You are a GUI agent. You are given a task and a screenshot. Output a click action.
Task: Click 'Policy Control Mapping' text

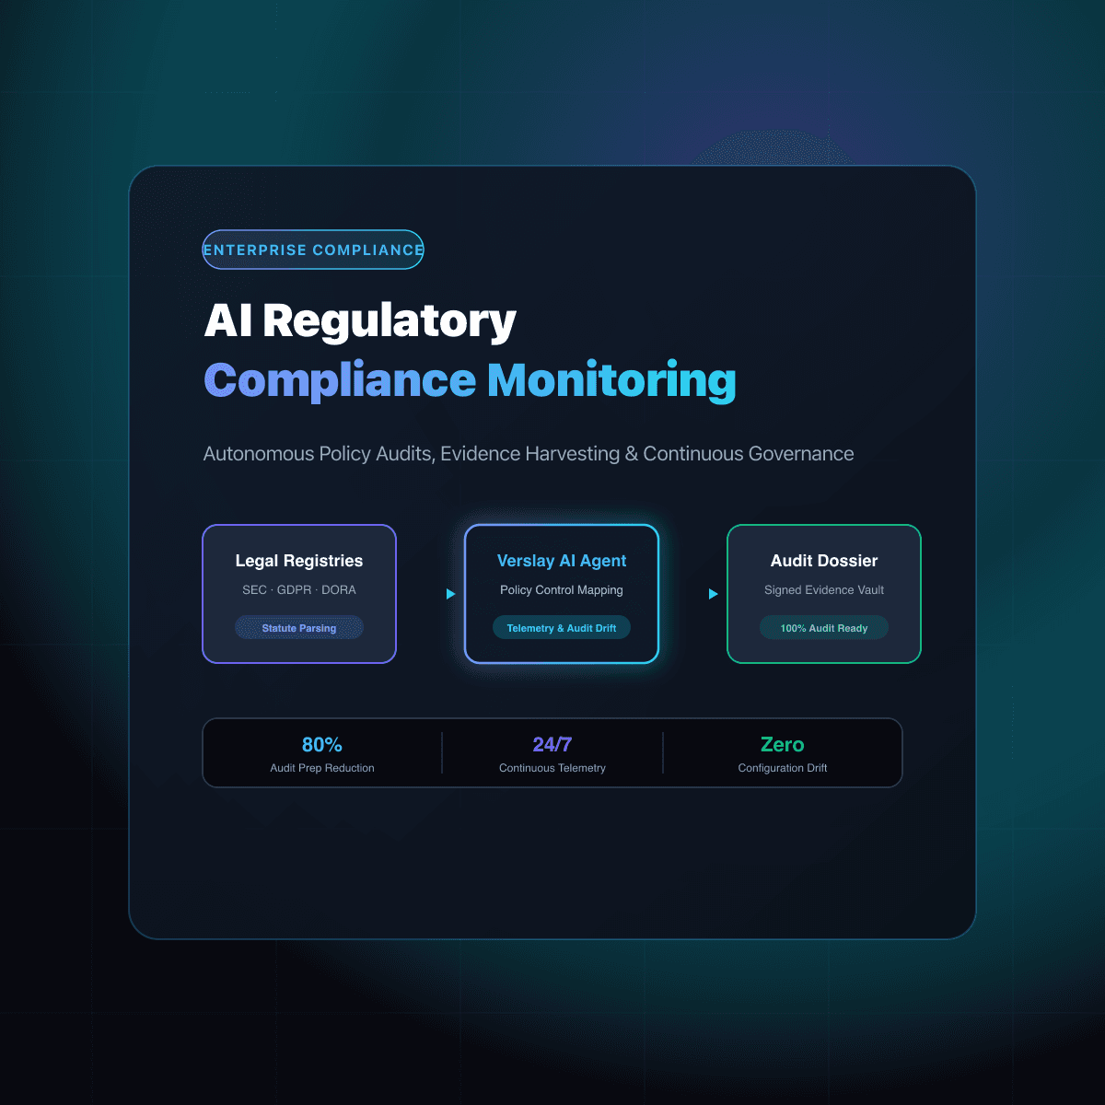tap(562, 590)
